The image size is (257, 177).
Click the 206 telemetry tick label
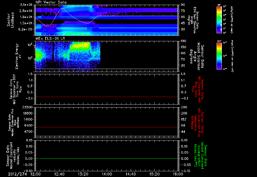[184, 113]
